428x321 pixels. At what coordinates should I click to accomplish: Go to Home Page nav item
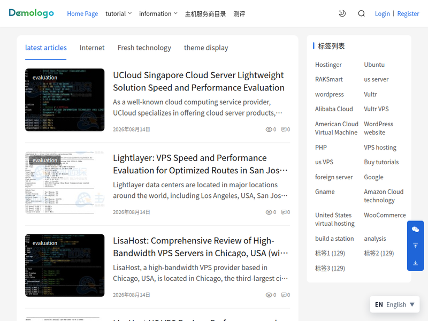82,14
